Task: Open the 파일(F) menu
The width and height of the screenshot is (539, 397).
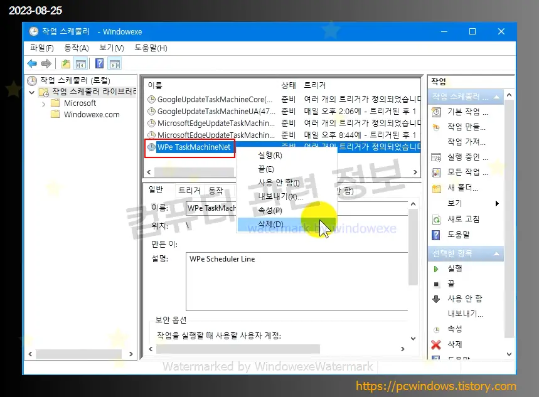Action: 42,48
